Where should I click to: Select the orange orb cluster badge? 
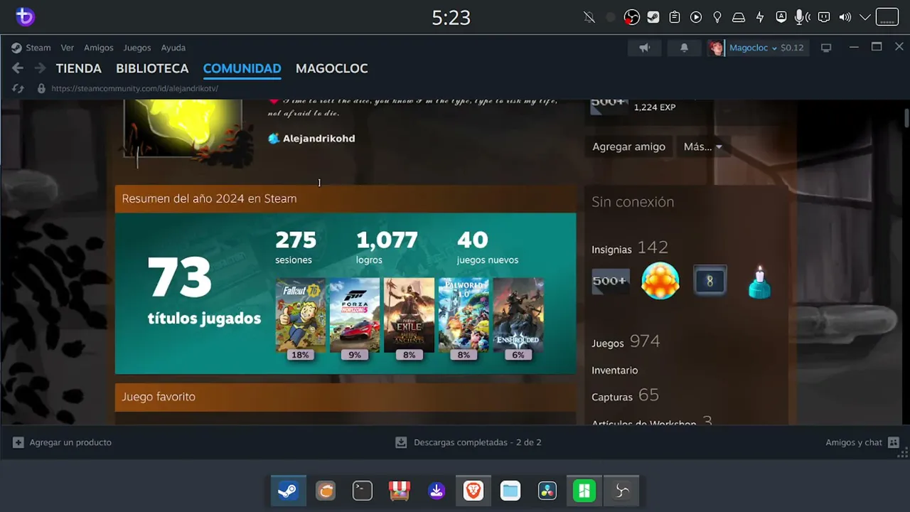pos(660,281)
